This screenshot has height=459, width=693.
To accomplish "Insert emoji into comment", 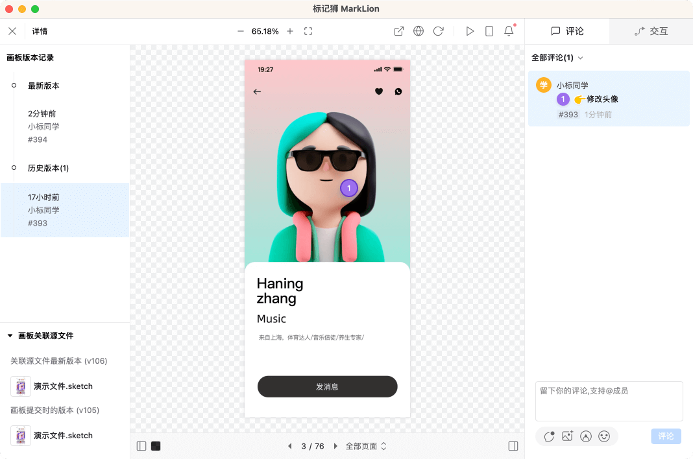I will click(604, 436).
